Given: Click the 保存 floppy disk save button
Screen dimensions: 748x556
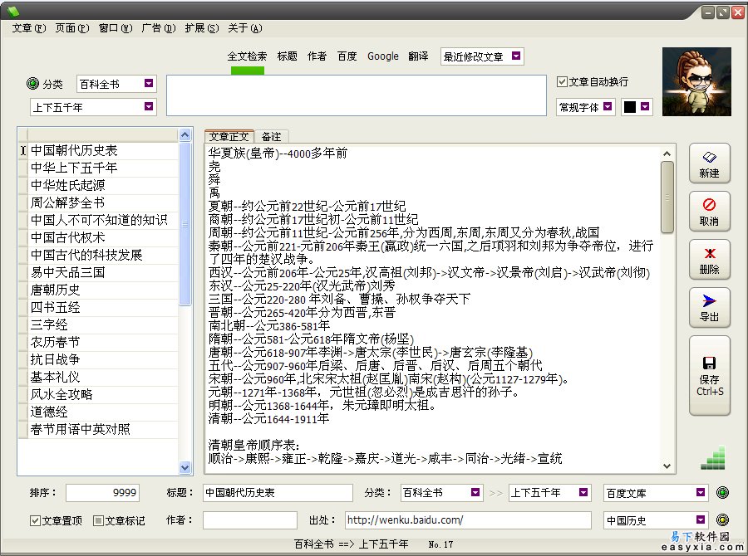Looking at the screenshot, I should click(709, 375).
